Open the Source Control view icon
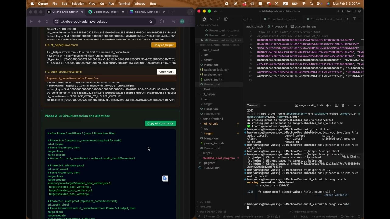The height and width of the screenshot is (219, 390). 219,19
